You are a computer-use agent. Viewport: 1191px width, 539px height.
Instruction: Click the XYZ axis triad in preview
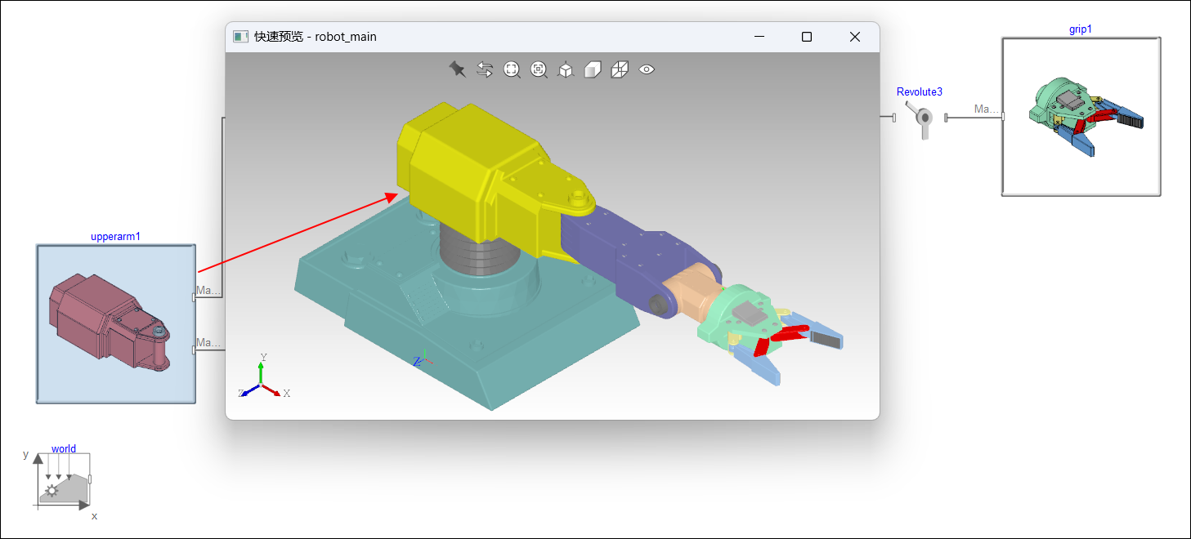coord(263,377)
